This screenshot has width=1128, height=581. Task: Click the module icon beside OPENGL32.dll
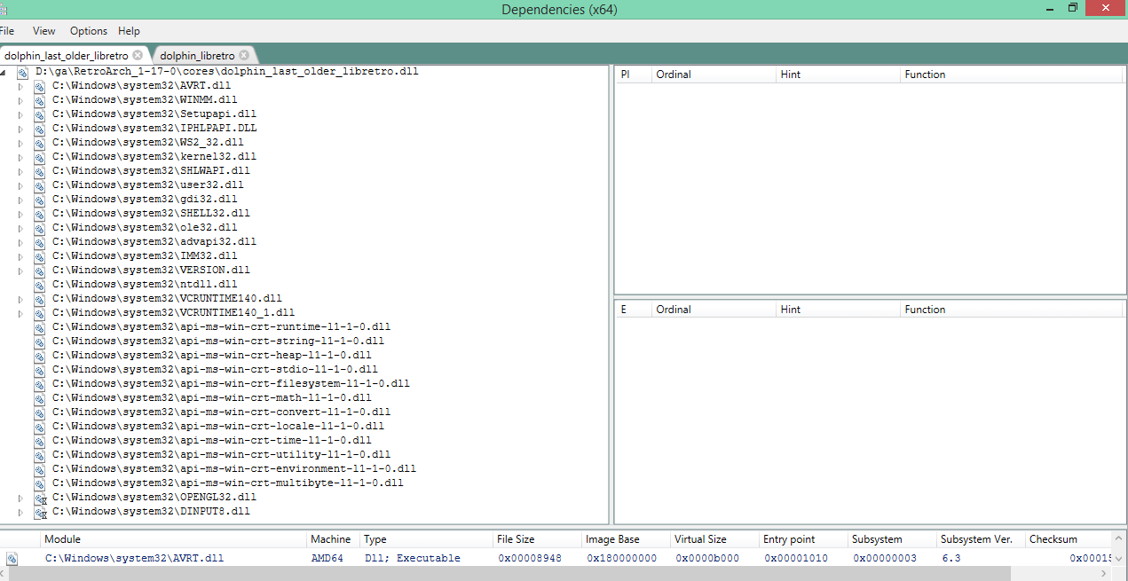point(40,499)
